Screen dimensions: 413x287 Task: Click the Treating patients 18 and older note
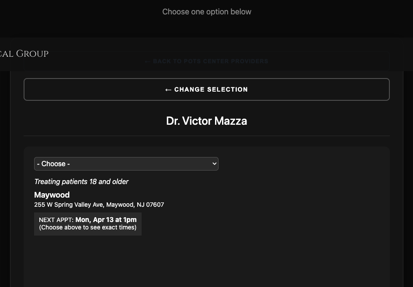point(81,181)
